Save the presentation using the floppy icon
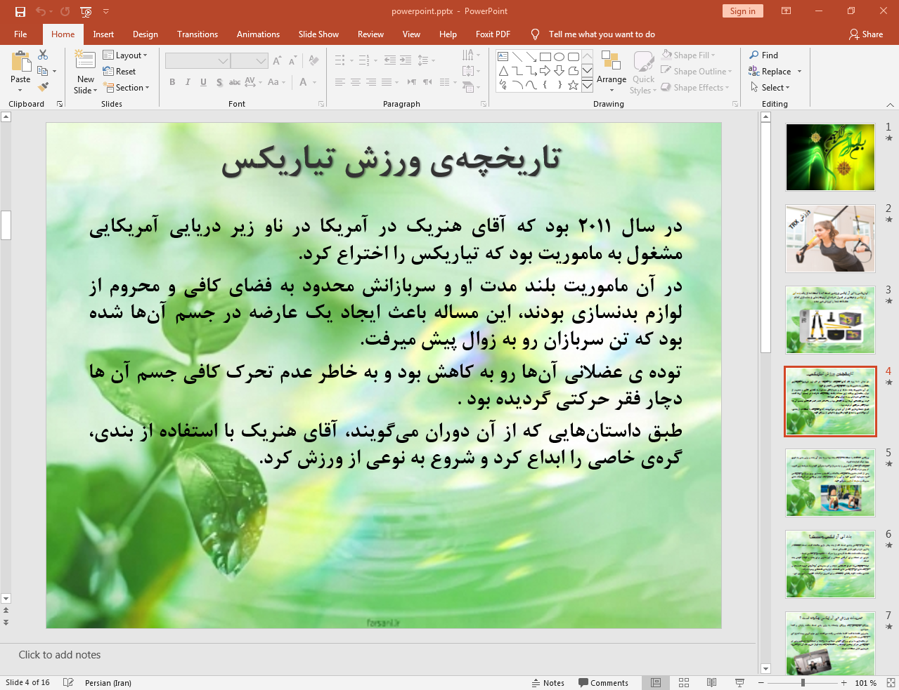This screenshot has height=690, width=899. click(x=20, y=11)
